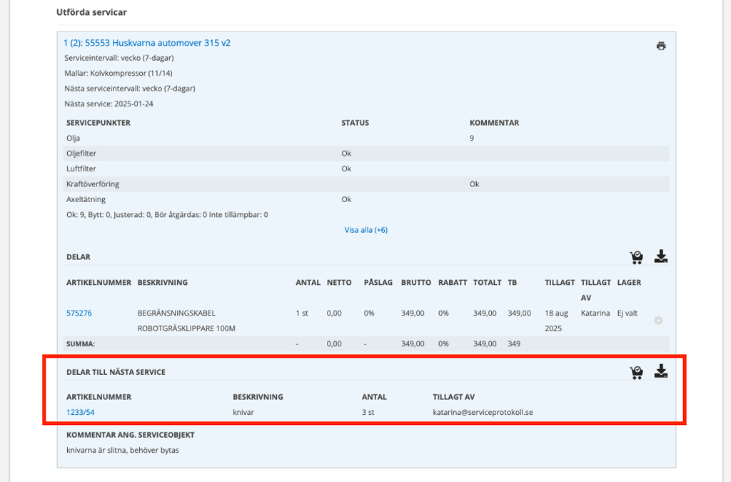731x482 pixels.
Task: Click the BEGRÄNSNINGSKABEL ROBOTGRÄSKLIPPARE 100M description
Action: (x=186, y=321)
